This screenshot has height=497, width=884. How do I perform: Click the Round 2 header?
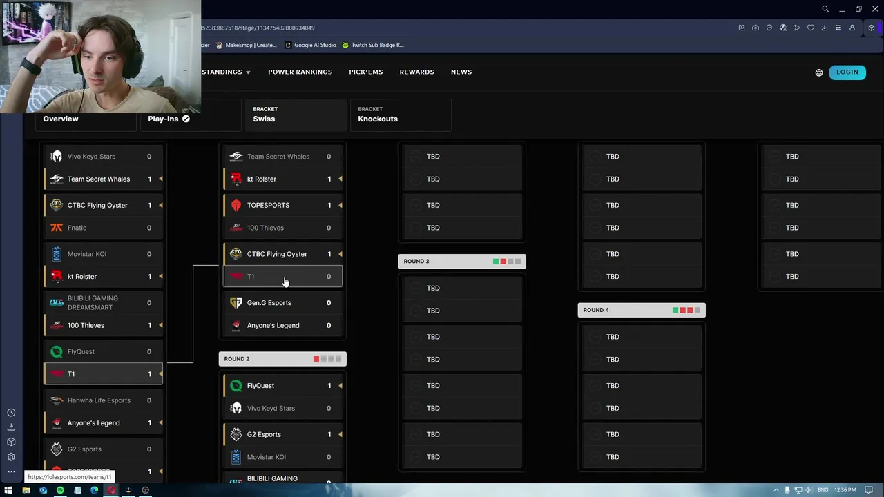(282, 359)
